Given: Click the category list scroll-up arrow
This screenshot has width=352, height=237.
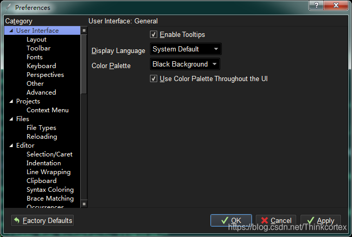Looking at the screenshot, I should click(84, 30).
